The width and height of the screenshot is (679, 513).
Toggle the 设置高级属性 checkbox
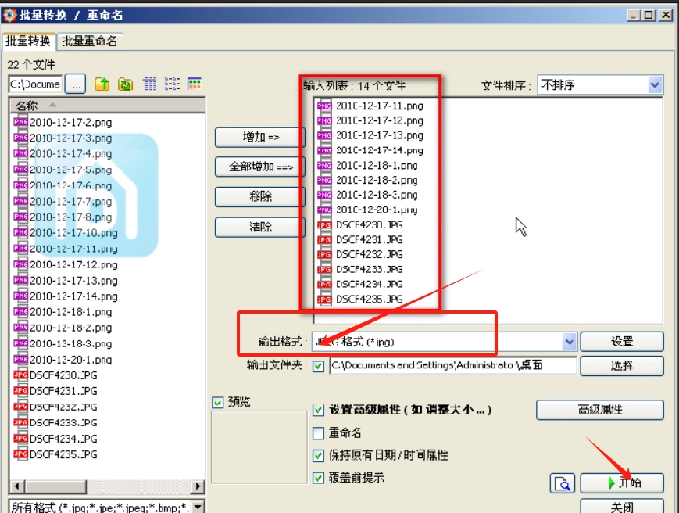pyautogui.click(x=318, y=410)
